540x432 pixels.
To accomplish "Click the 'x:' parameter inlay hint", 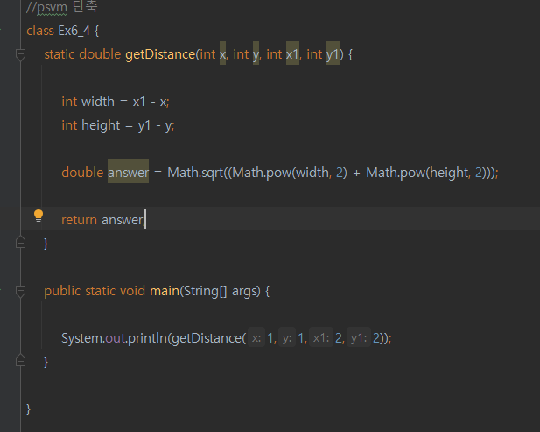I will click(256, 338).
